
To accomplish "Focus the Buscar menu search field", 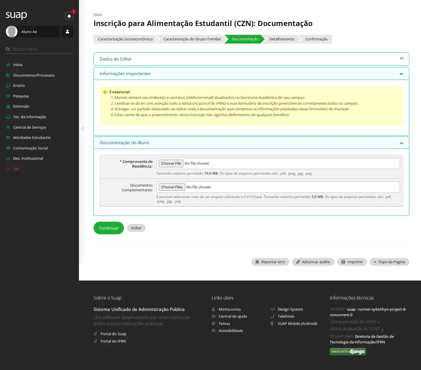I will point(39,49).
